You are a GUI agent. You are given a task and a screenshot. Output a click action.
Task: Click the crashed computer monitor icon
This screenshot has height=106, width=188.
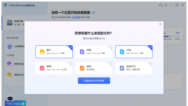point(10,46)
